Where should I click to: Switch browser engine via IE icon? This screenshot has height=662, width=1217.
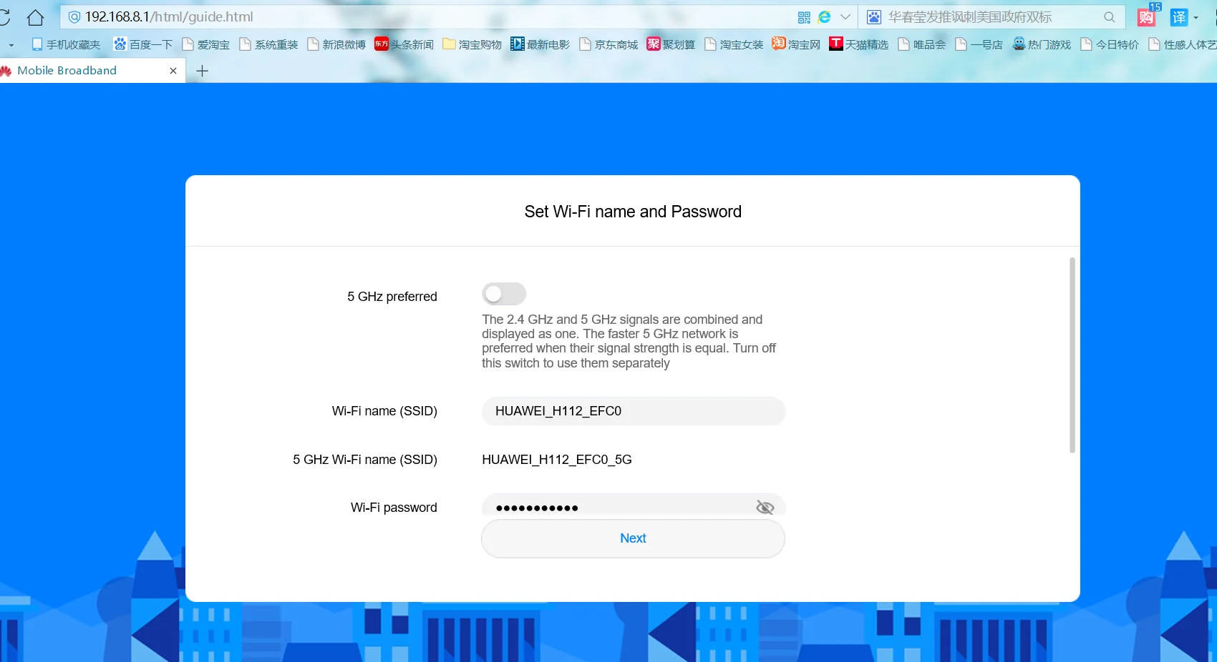(825, 17)
